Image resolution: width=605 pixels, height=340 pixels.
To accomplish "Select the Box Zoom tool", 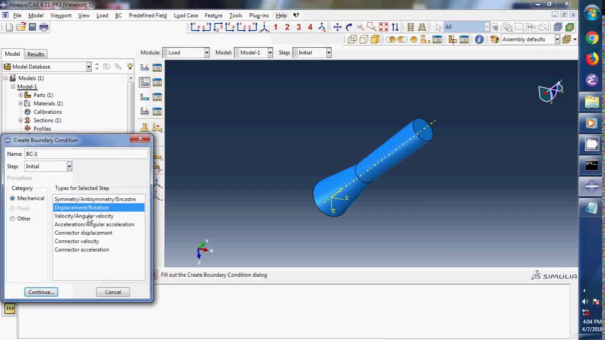I will pyautogui.click(x=372, y=27).
